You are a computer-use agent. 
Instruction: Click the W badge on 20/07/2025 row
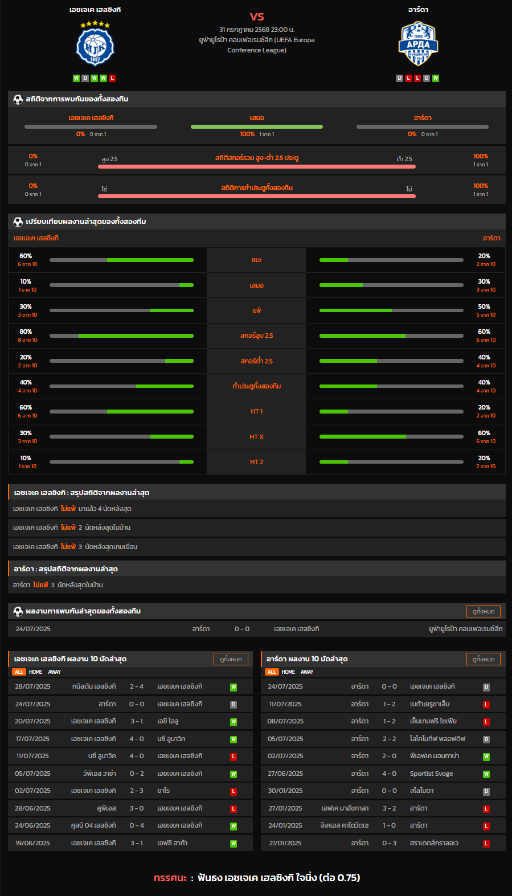point(234,722)
